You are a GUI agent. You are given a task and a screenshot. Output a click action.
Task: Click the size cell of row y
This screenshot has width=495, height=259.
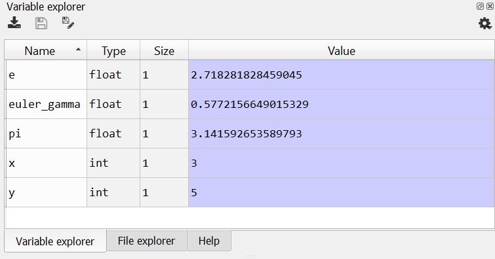click(164, 192)
